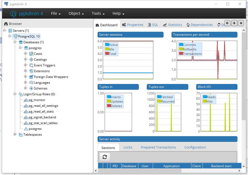Image resolution: width=248 pixels, height=175 pixels.
Task: Click the dashboard vertical scrollbar
Action: (x=244, y=76)
